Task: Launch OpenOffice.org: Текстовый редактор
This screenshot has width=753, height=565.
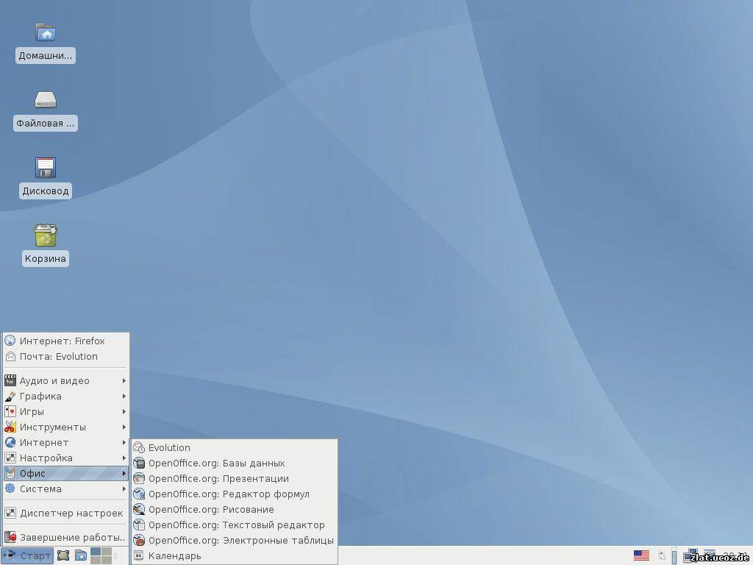Action: click(x=235, y=525)
